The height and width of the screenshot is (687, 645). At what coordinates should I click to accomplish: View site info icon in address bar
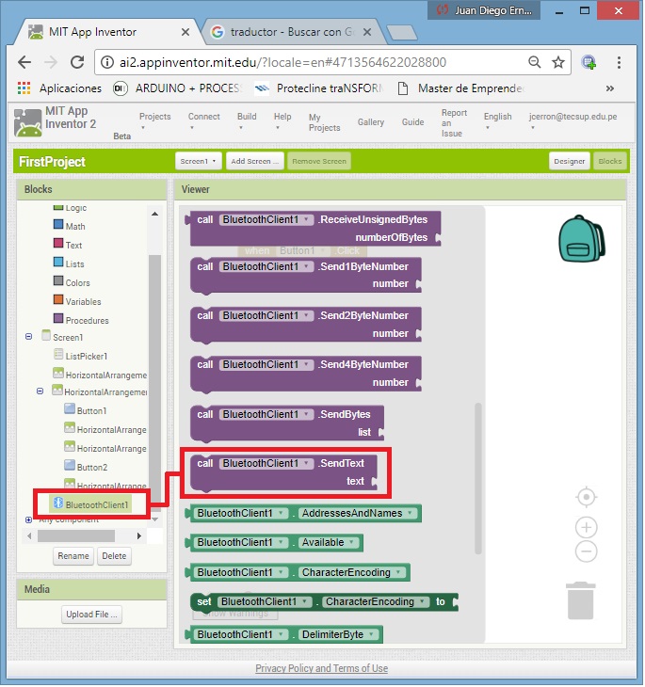click(107, 62)
